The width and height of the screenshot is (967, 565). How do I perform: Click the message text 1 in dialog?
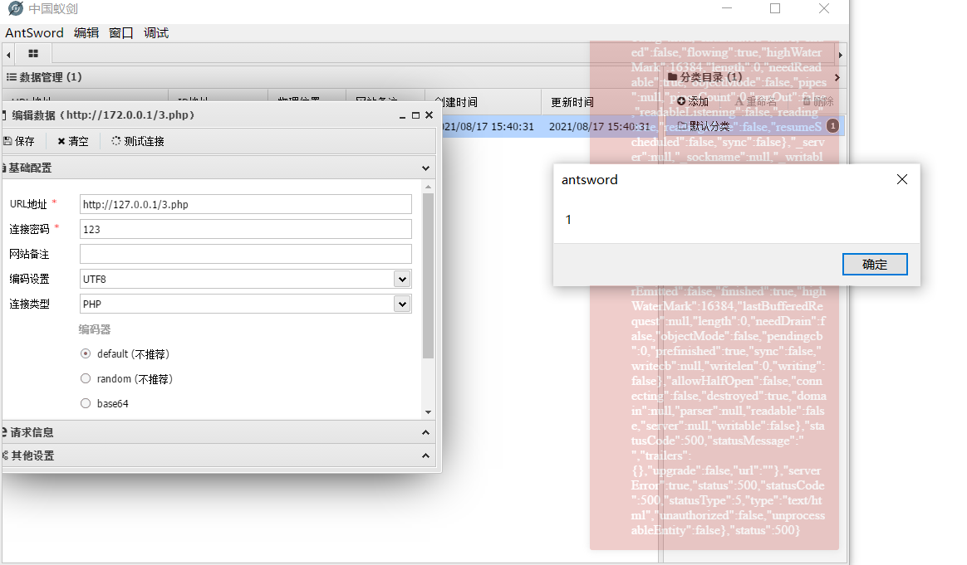coord(568,219)
